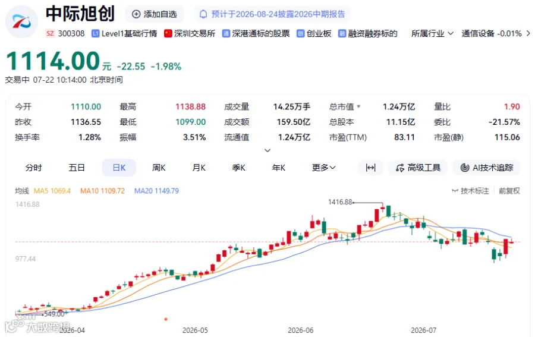Click the 中际旭创 company logo
Image resolution: width=535 pixels, height=337 pixels.
point(21,21)
